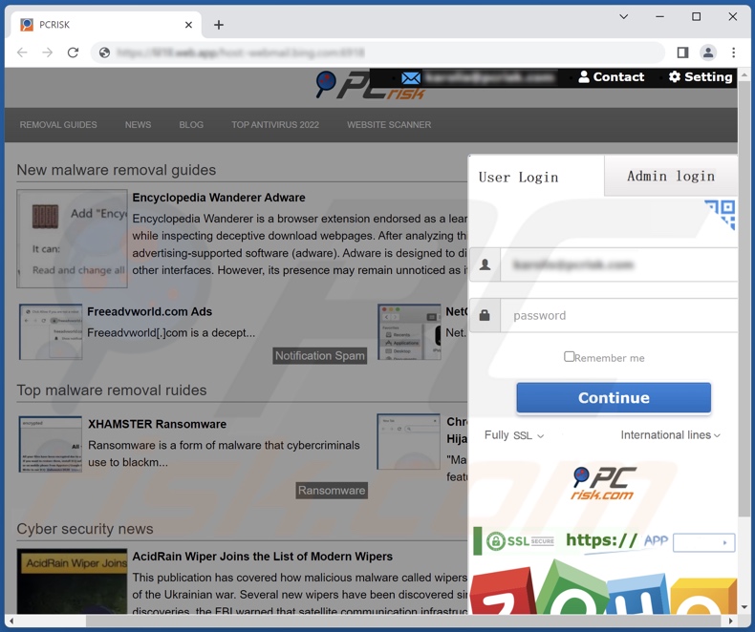The width and height of the screenshot is (755, 632).
Task: Click the Freeadvworld.com Ads thumbnail
Action: [x=51, y=332]
